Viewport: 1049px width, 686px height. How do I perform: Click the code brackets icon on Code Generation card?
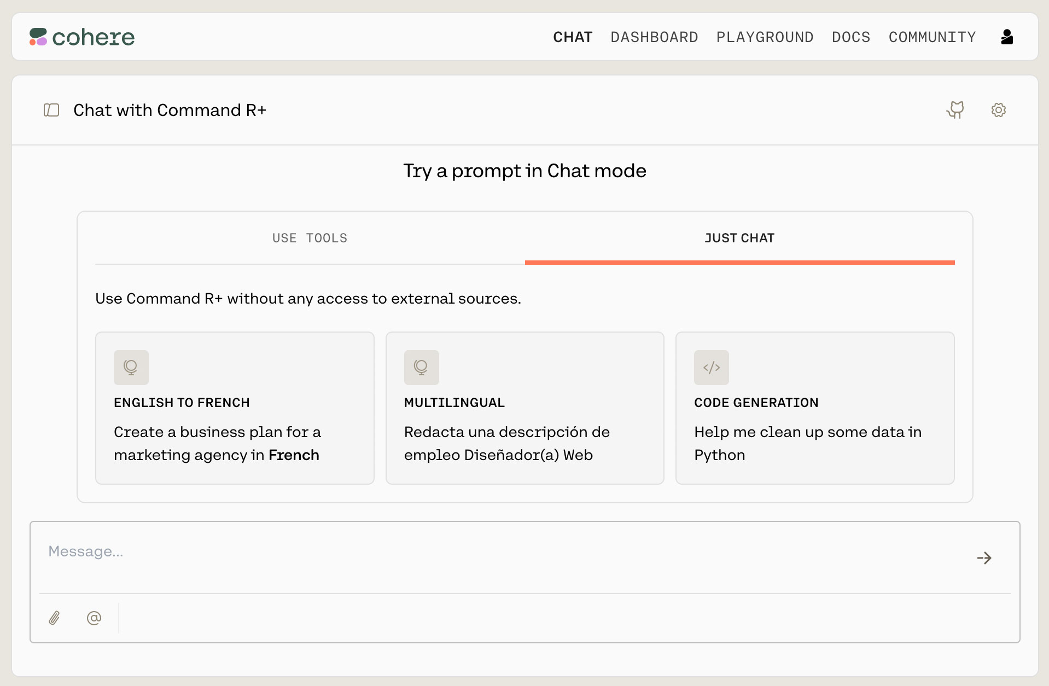point(712,368)
